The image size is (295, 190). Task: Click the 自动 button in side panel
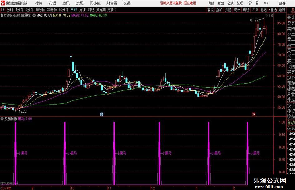pyautogui.click(x=291, y=123)
